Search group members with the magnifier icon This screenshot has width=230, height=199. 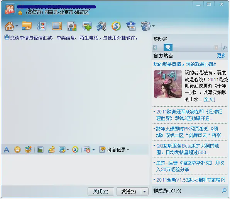click(x=224, y=190)
